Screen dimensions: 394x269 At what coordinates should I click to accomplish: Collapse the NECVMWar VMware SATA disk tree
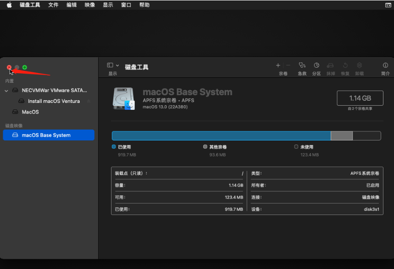pyautogui.click(x=6, y=91)
